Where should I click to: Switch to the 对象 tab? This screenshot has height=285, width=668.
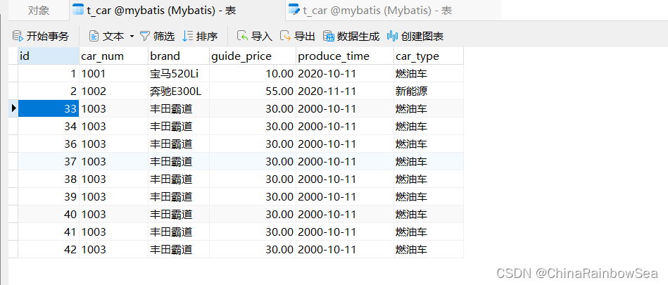[39, 11]
